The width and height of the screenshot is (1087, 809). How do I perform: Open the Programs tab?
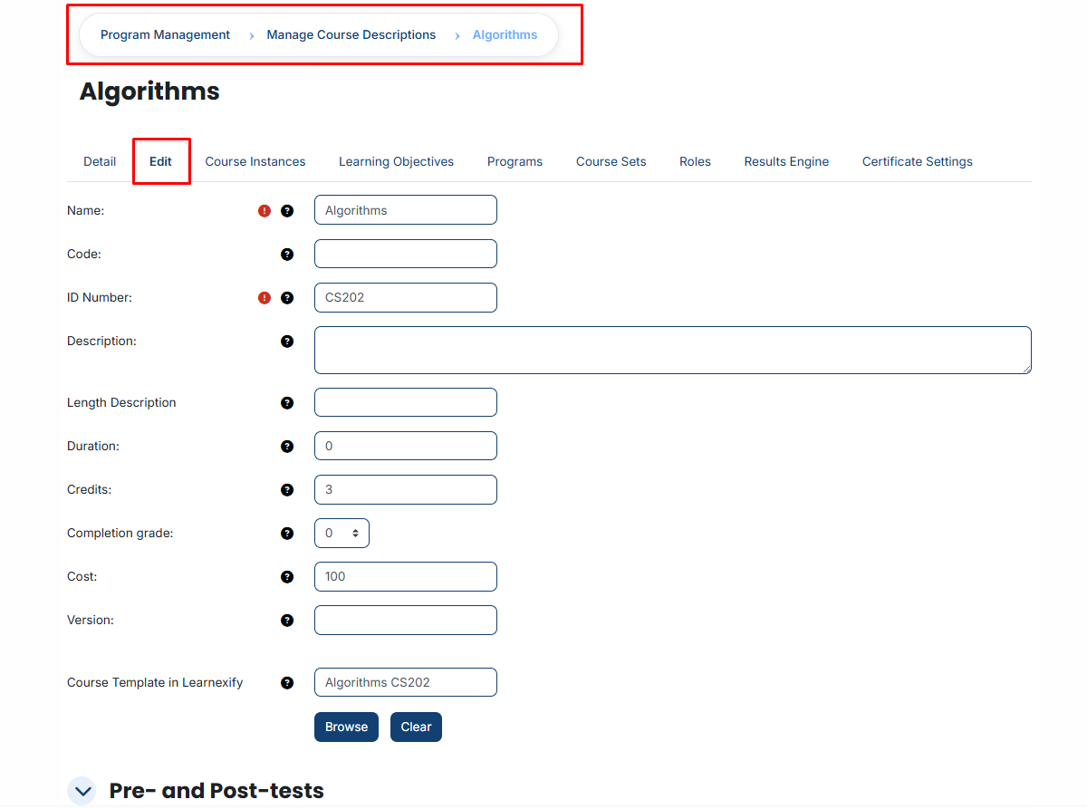coord(515,162)
